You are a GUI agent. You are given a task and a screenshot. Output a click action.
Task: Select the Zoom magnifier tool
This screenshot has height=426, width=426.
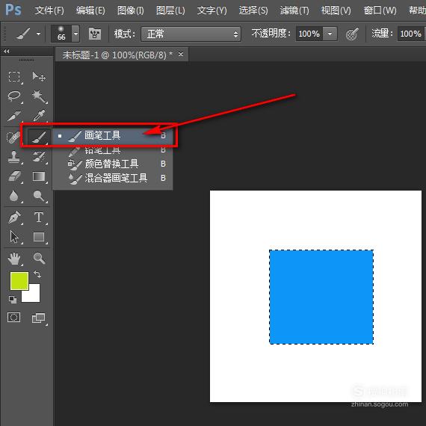(39, 258)
